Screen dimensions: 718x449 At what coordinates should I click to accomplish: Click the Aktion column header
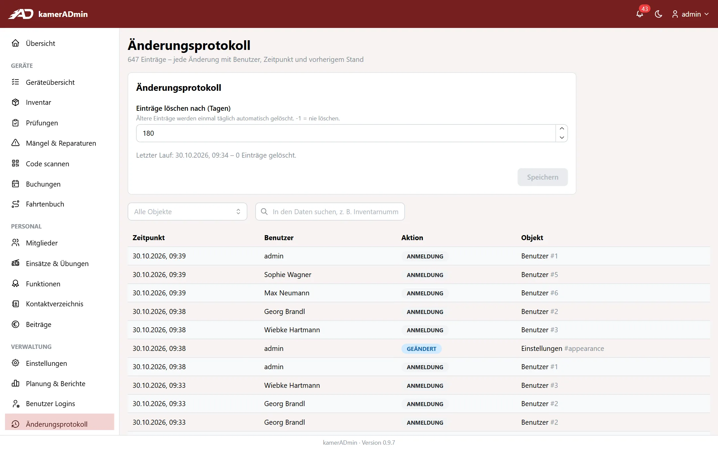412,237
